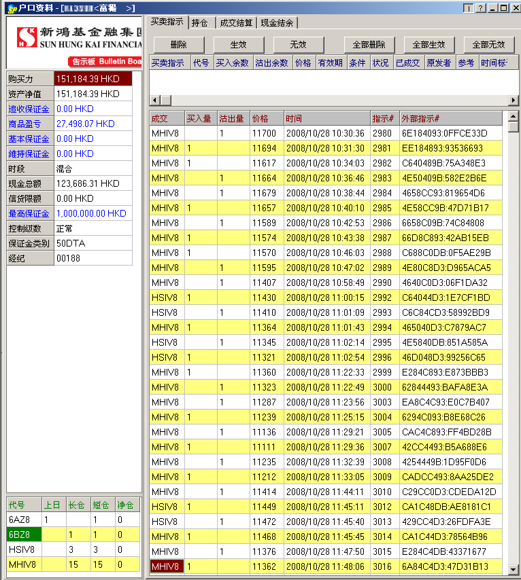Open the 成交结算 tab
Screen dimensions: 521x580
(235, 22)
